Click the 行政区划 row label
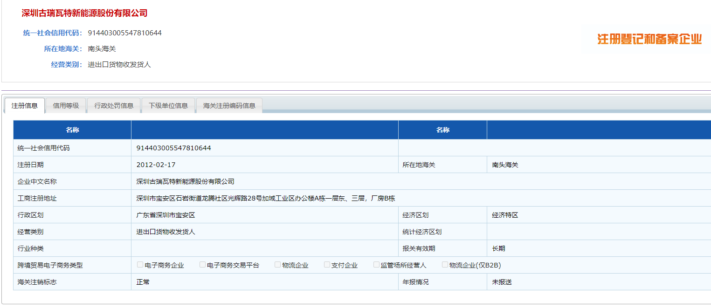The width and height of the screenshot is (711, 308). (x=30, y=215)
